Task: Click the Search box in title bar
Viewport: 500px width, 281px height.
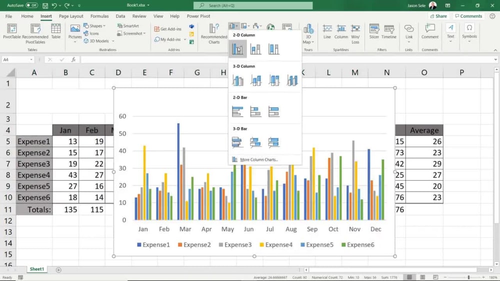Action: pyautogui.click(x=253, y=5)
